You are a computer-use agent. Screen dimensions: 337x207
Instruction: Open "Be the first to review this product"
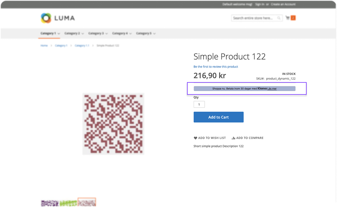(x=216, y=67)
